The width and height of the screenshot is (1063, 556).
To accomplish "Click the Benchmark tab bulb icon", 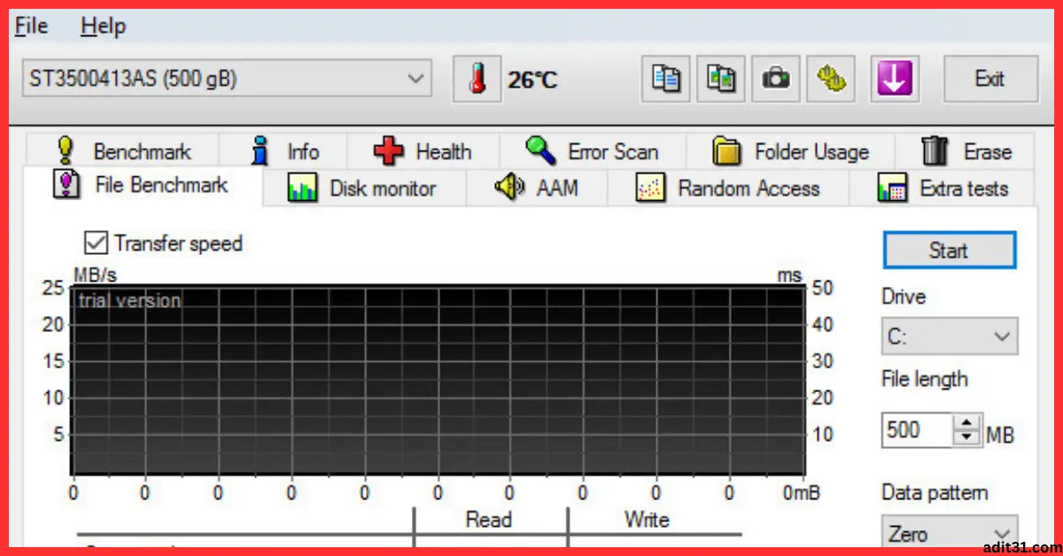I will pos(65,151).
